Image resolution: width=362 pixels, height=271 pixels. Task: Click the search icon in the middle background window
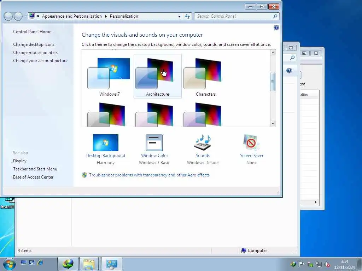click(292, 58)
